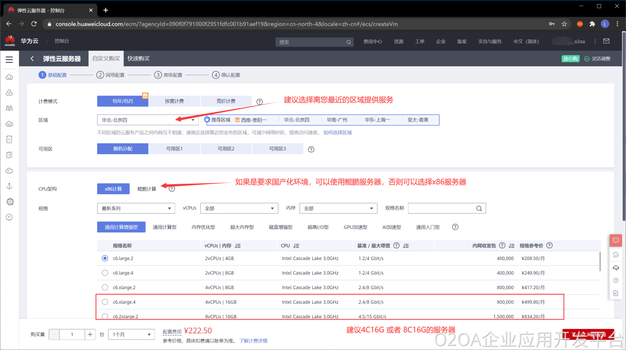The image size is (626, 350).
Task: Choose 按需计费 billing mode
Action: coord(174,101)
